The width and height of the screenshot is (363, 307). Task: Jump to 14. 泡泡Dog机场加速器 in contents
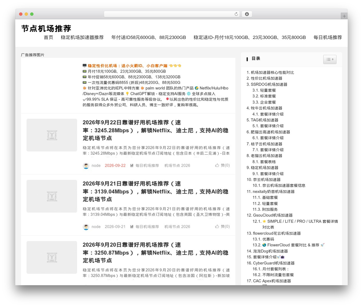point(267,251)
